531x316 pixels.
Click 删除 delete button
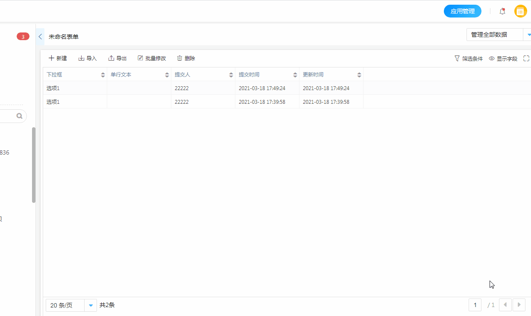click(186, 59)
